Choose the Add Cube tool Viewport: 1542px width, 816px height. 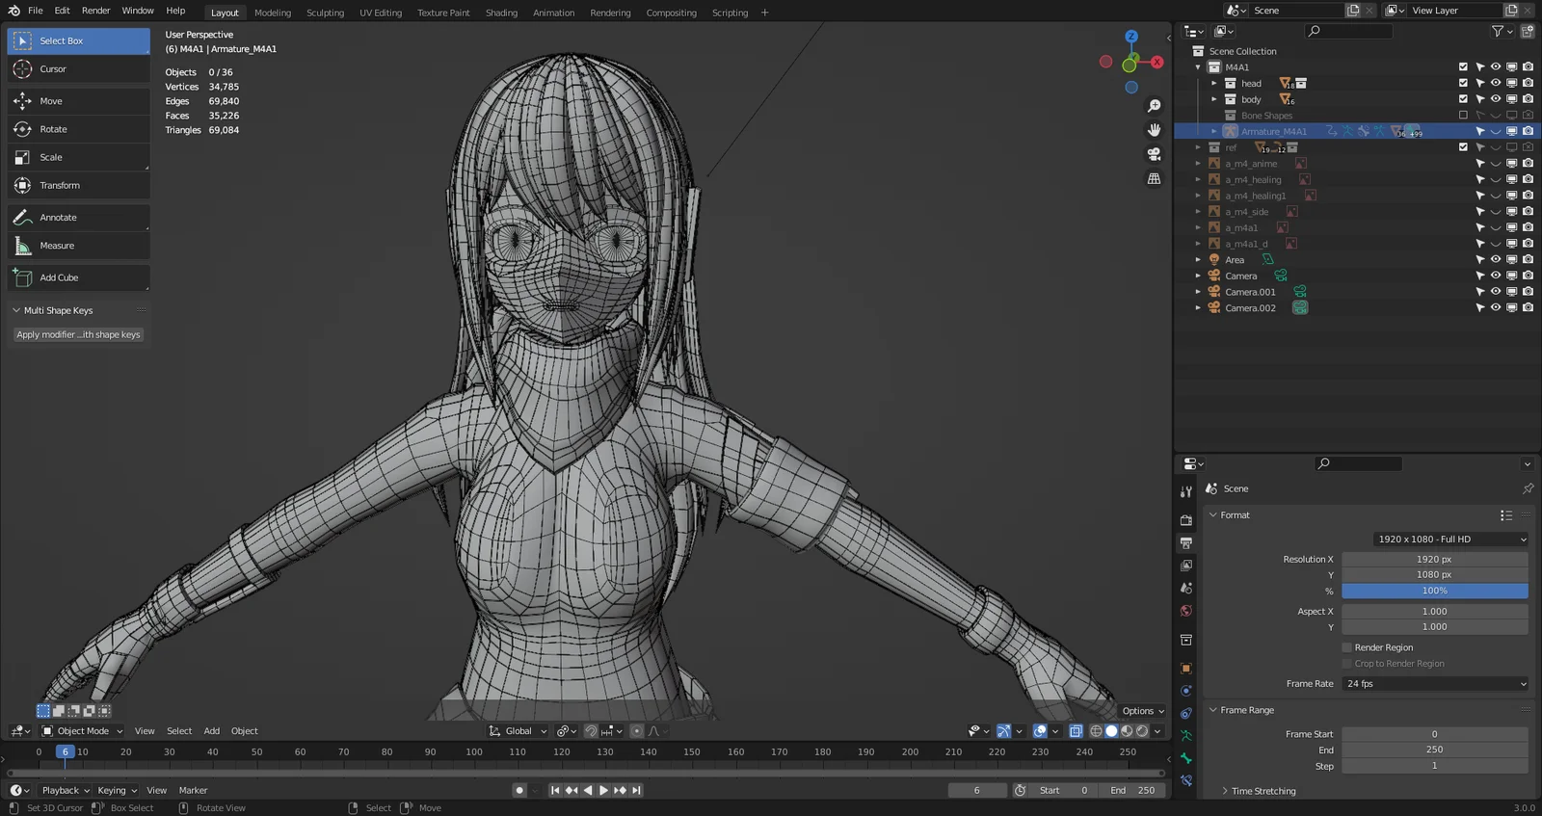58,277
